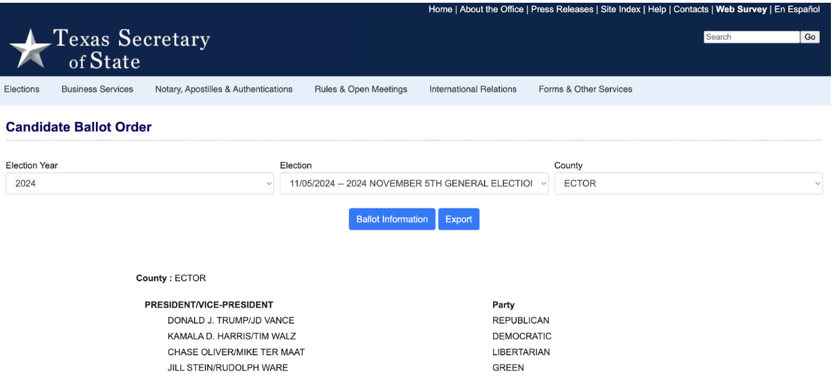
Task: Click the Texas Secretary of State star logo
Action: click(x=30, y=49)
